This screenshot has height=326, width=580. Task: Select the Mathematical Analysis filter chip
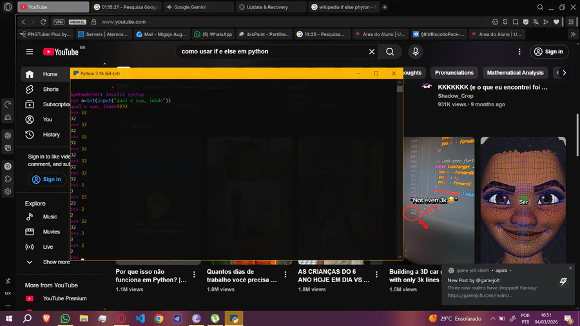pyautogui.click(x=515, y=73)
